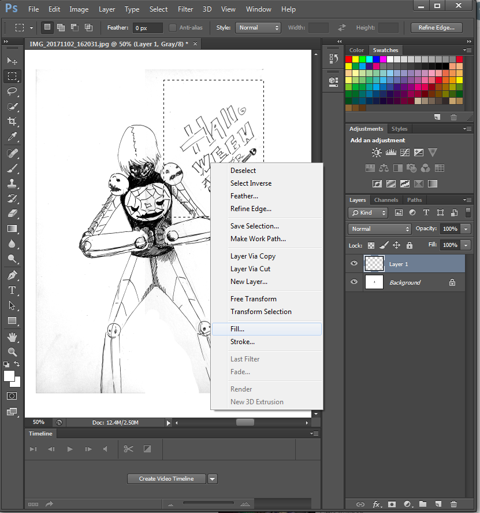Select the Crop tool
This screenshot has height=513, width=480.
point(12,121)
